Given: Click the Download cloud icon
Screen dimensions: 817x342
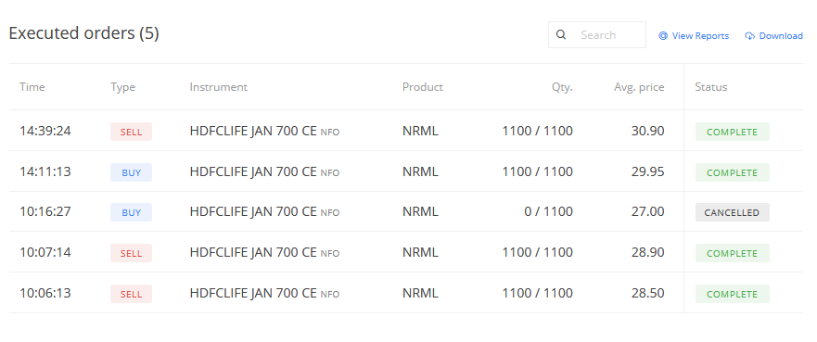Looking at the screenshot, I should coord(750,36).
